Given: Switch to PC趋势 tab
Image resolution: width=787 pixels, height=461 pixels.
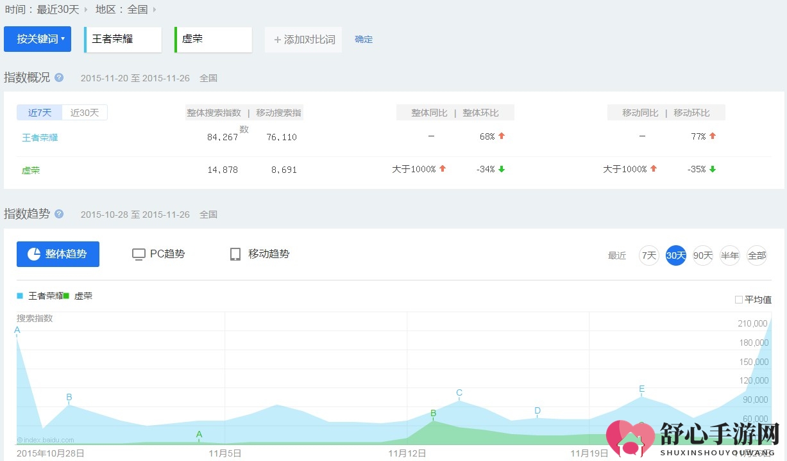Looking at the screenshot, I should coord(158,254).
